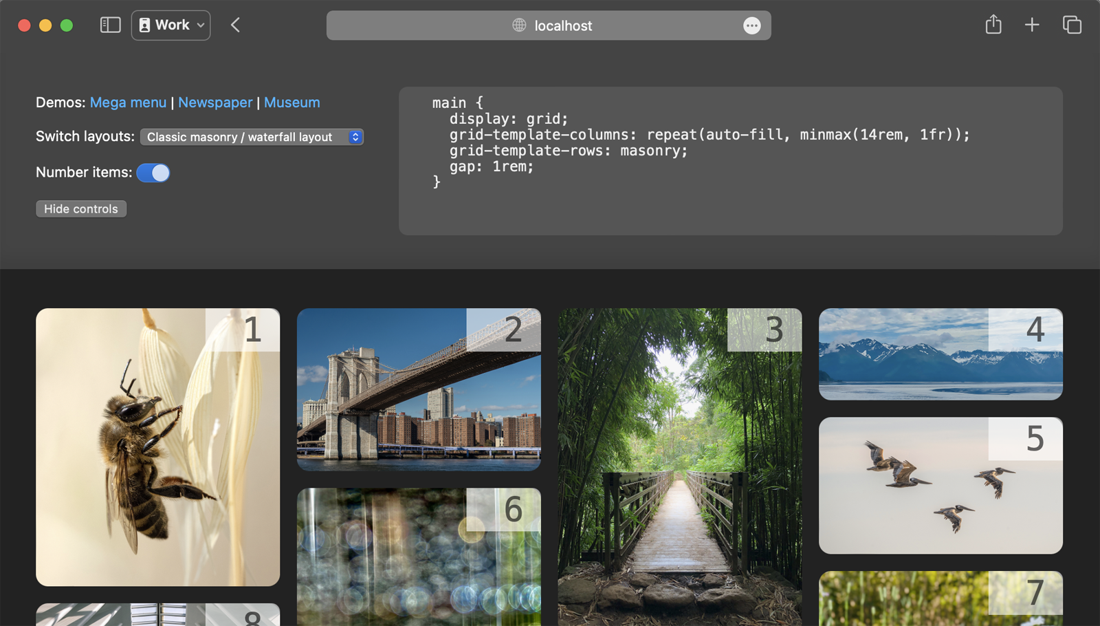The height and width of the screenshot is (626, 1100).
Task: Visit the Museum demo link
Action: tap(291, 102)
